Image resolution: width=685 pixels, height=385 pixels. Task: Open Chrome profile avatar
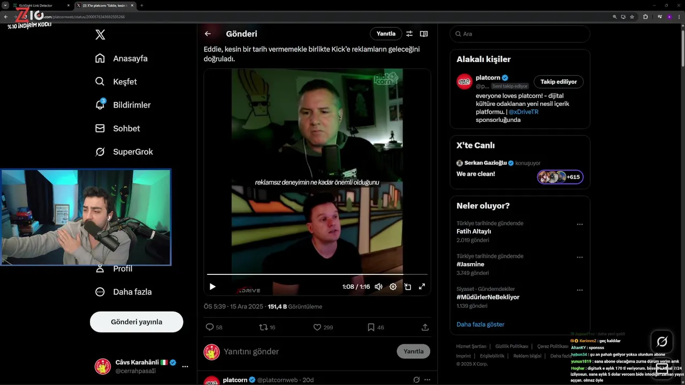(x=669, y=17)
